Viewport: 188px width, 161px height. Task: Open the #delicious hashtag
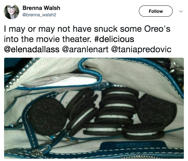[114, 39]
